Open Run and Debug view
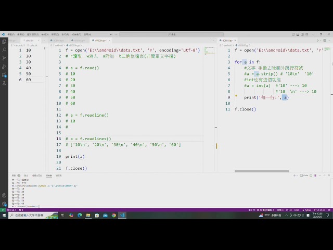This screenshot has height=250, width=333. tap(4, 67)
